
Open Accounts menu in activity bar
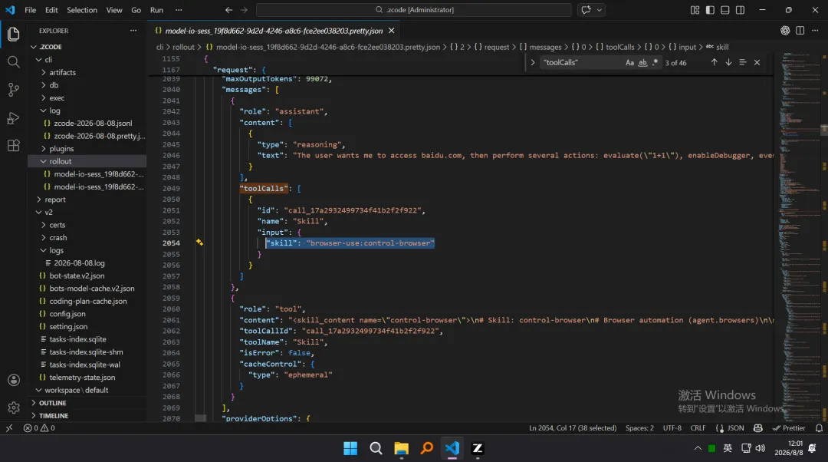(14, 380)
